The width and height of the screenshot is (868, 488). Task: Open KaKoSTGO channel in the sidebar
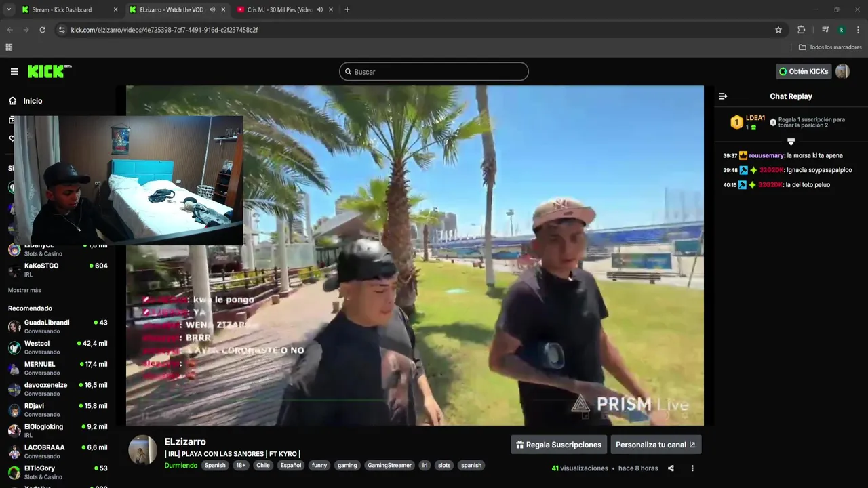point(58,270)
